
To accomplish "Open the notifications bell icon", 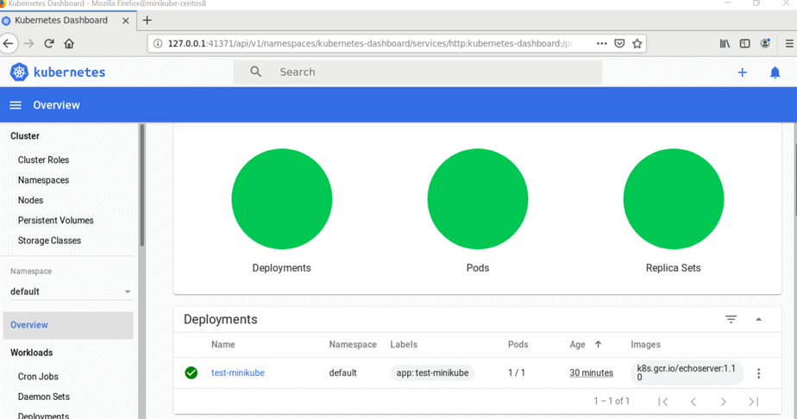I will pyautogui.click(x=775, y=72).
